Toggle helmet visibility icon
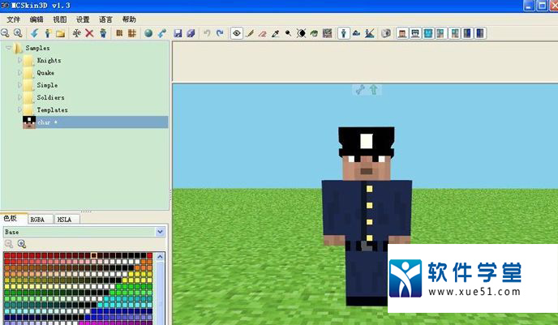558x325 pixels. [x=415, y=33]
